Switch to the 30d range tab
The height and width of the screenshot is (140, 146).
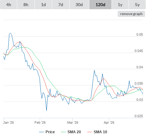tap(79, 5)
